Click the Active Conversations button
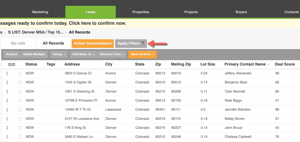The image size is (300, 142). point(93,43)
